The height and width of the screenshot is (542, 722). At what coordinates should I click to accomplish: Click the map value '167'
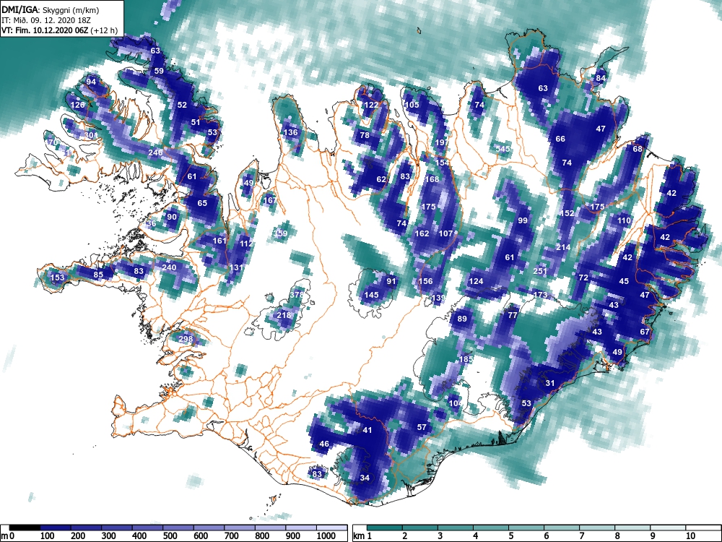coord(270,200)
